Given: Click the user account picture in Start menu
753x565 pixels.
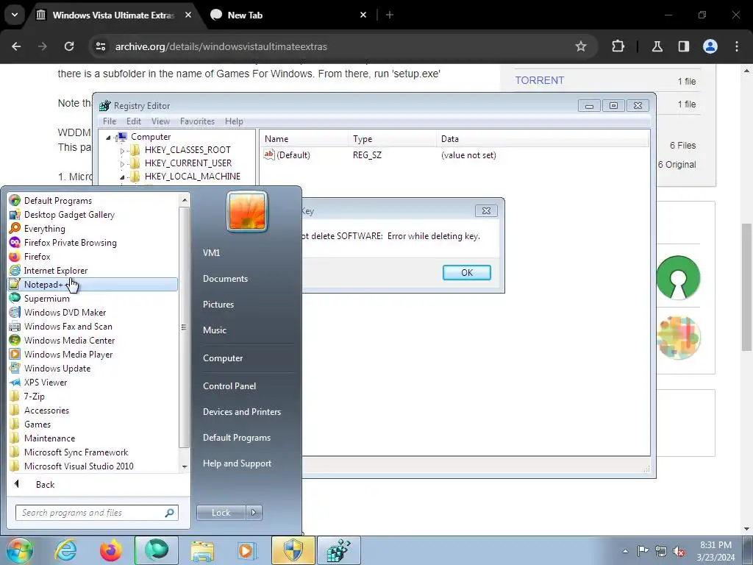Looking at the screenshot, I should [247, 211].
